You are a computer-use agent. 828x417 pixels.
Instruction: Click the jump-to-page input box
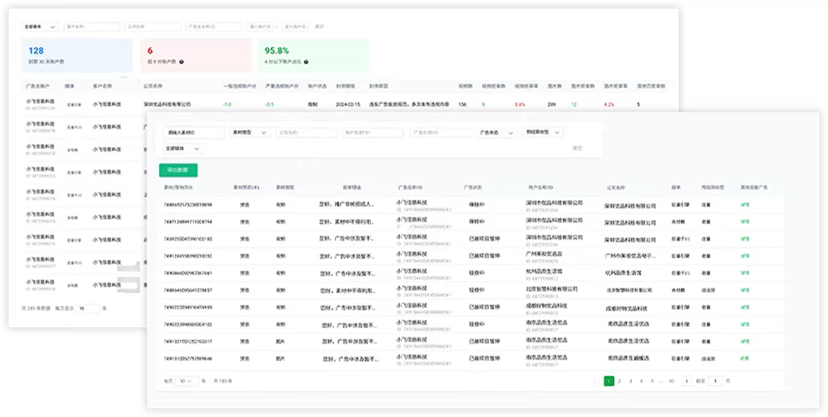[715, 381]
